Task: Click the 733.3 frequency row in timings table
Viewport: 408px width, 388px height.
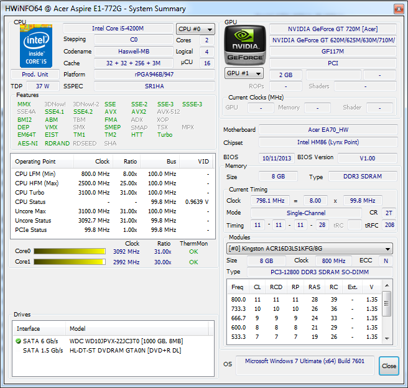Action: point(304,308)
